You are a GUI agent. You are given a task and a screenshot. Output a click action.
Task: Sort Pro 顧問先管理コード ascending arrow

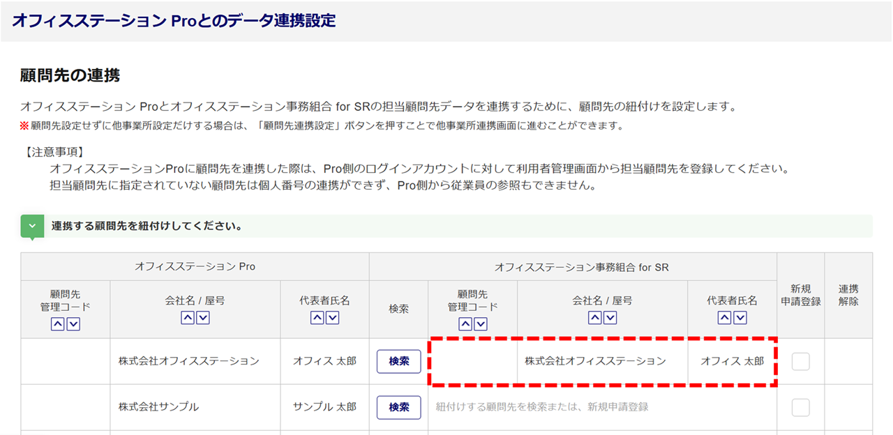coord(57,324)
